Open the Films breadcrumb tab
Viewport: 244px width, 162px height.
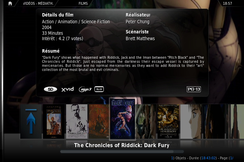click(83, 3)
